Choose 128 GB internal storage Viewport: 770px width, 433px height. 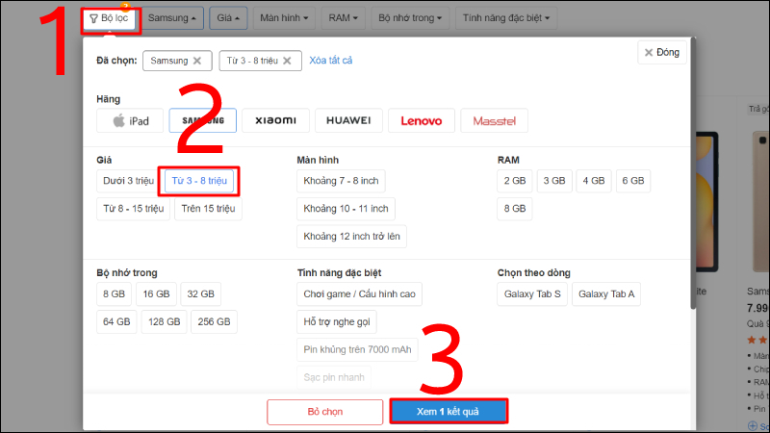tap(164, 322)
